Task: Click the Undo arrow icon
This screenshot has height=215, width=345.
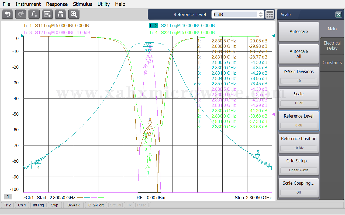Action: (x=8, y=14)
